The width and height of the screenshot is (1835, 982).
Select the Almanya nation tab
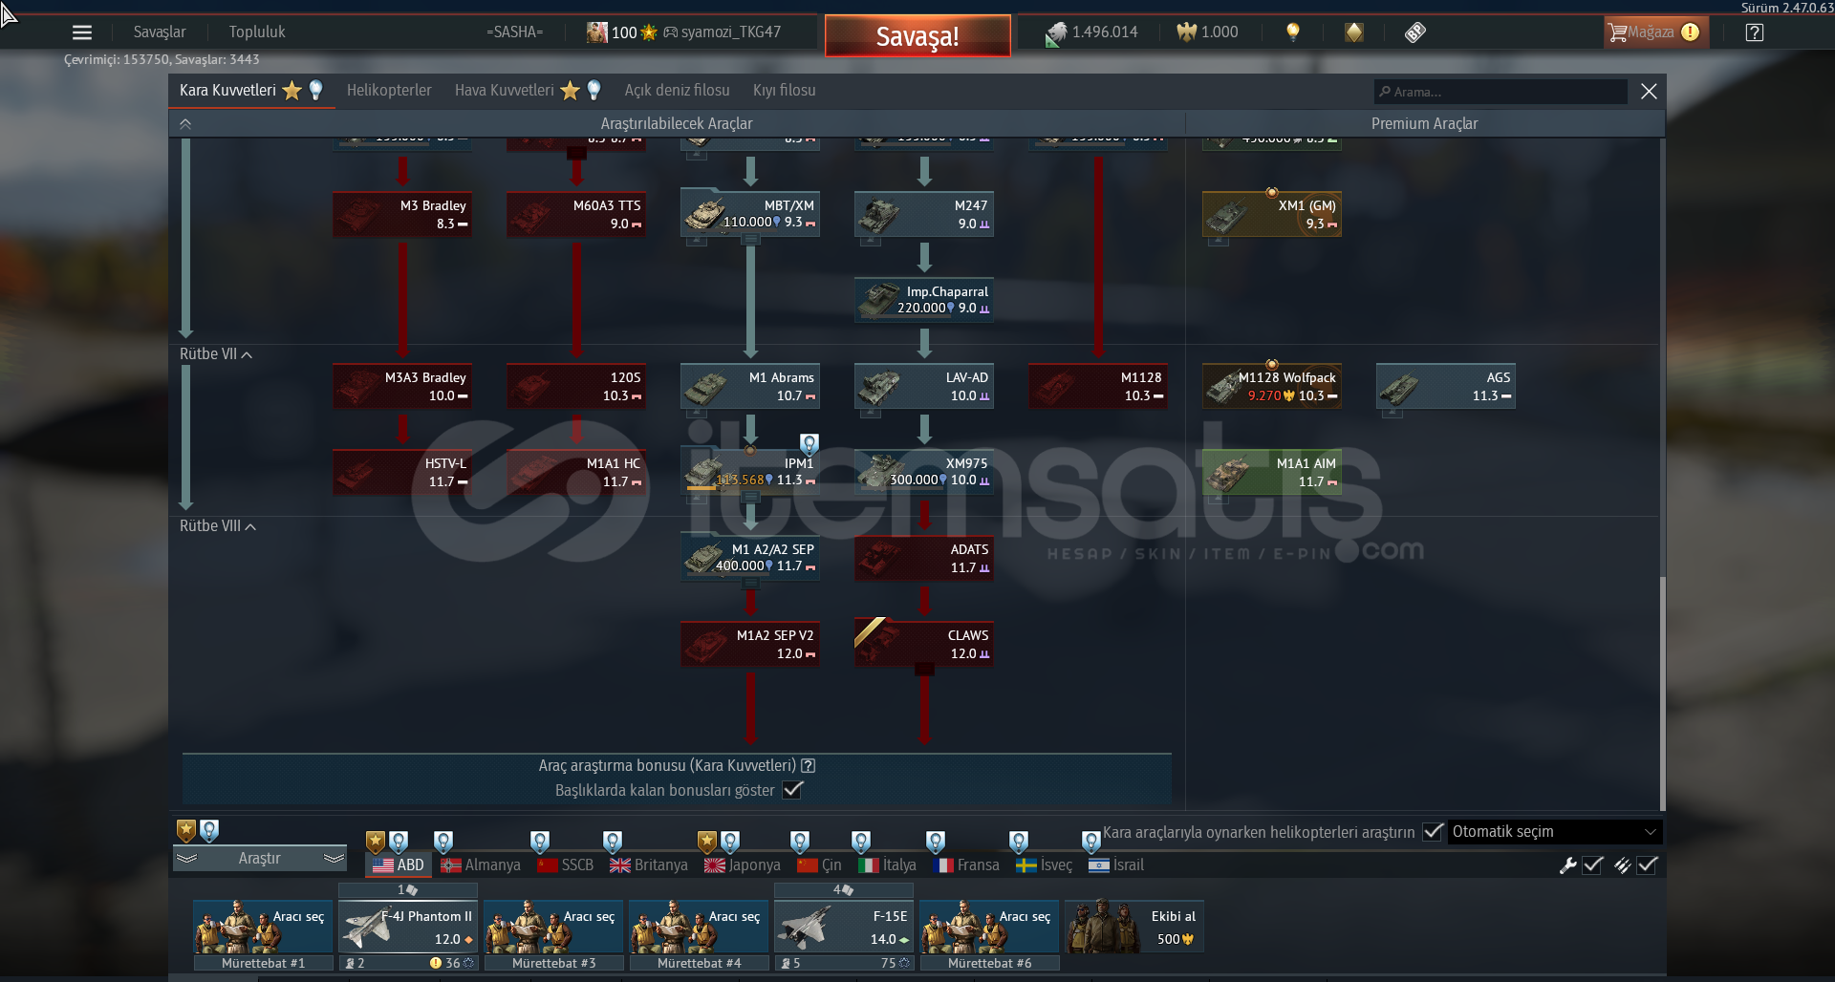(x=481, y=865)
